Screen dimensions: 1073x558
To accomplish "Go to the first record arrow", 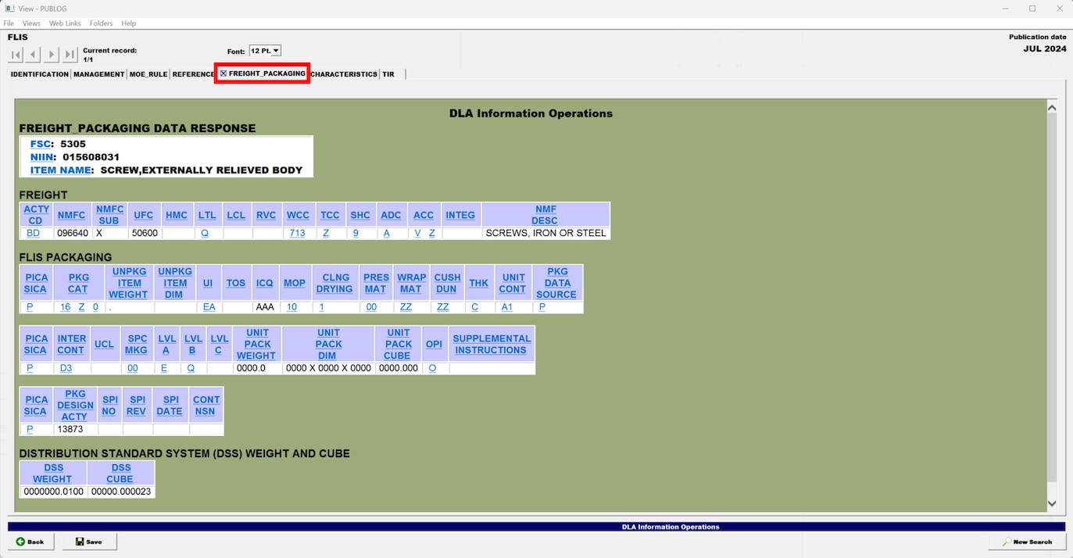I will [16, 55].
